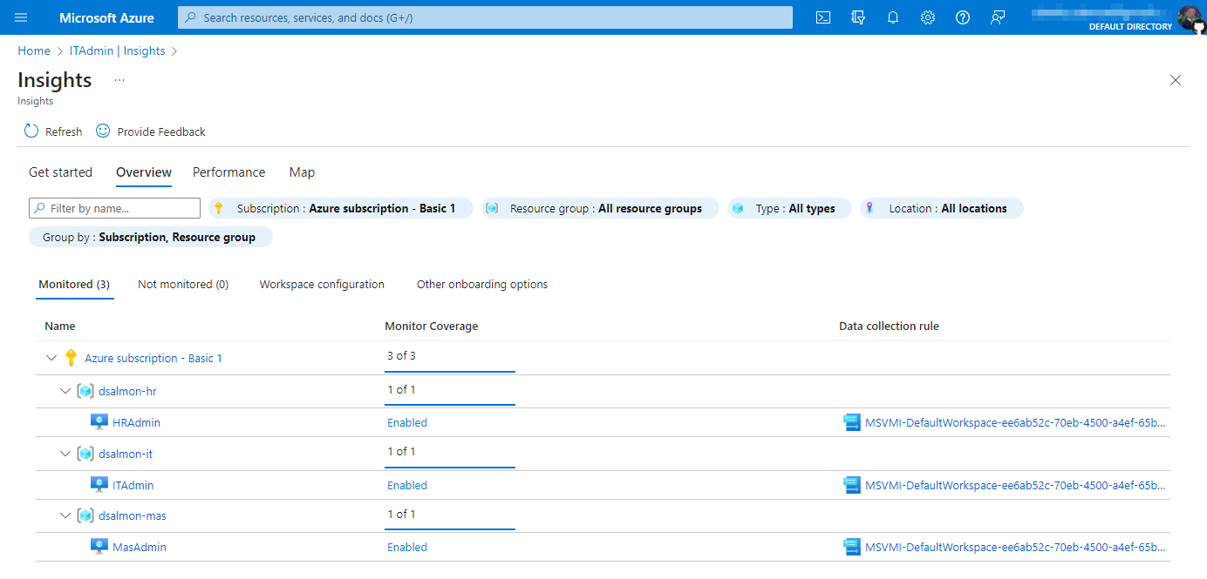Close the Insights blade
This screenshot has width=1207, height=579.
pyautogui.click(x=1176, y=80)
